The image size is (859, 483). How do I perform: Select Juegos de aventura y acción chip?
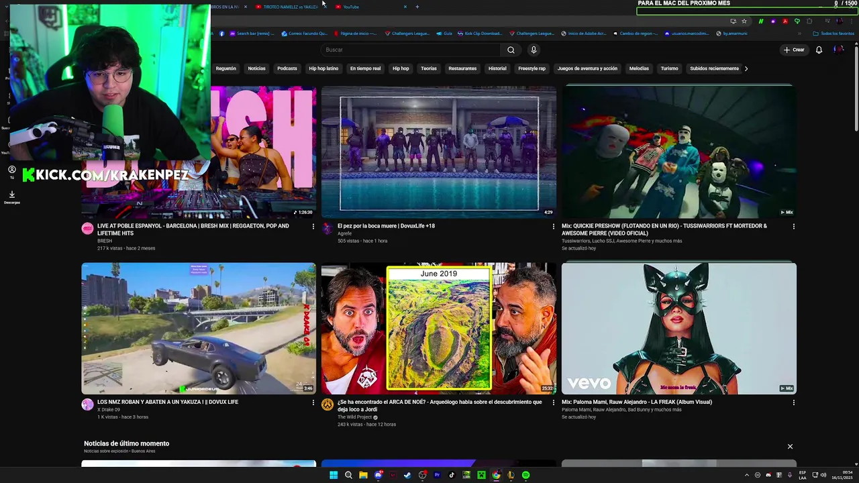point(587,68)
